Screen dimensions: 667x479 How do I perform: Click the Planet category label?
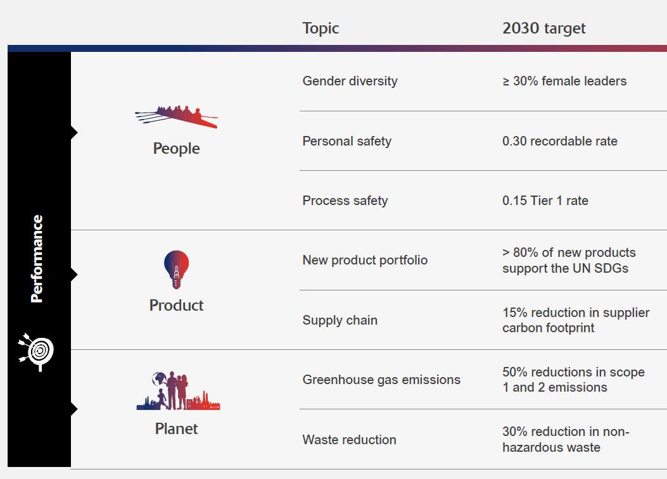pos(176,428)
